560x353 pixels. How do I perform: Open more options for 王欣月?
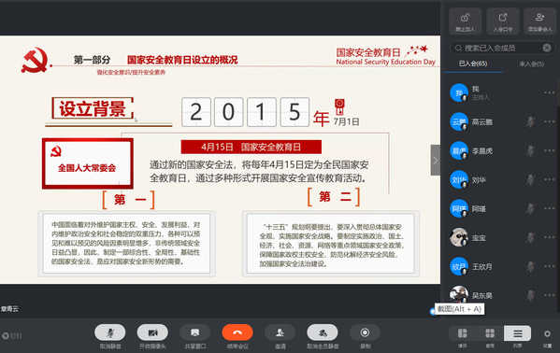click(x=550, y=266)
